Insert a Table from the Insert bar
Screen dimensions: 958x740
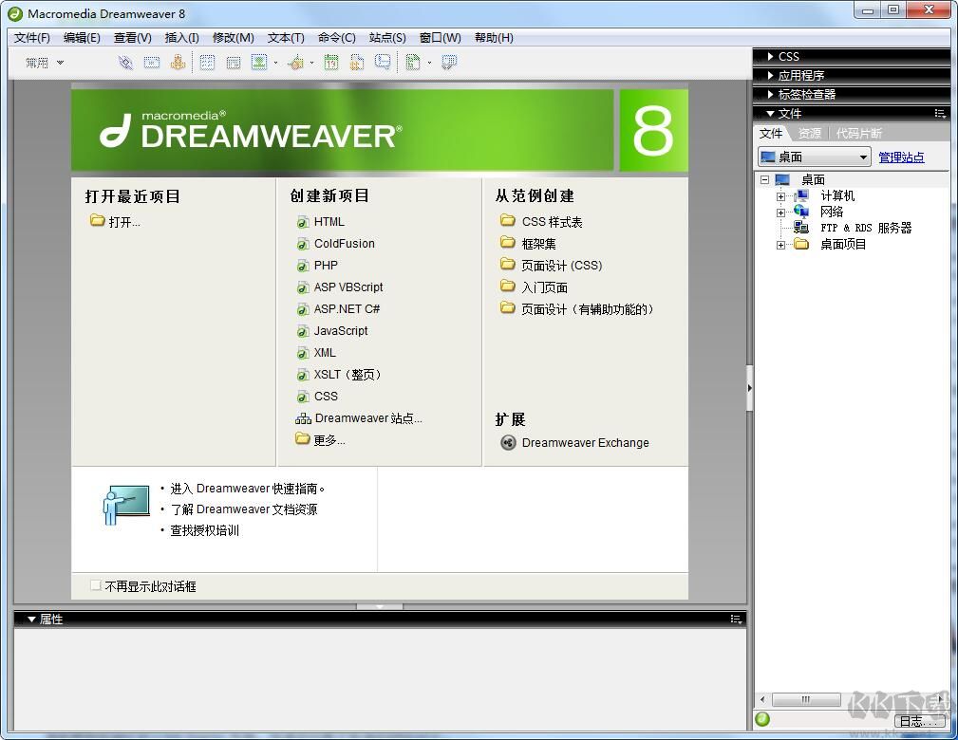click(207, 62)
